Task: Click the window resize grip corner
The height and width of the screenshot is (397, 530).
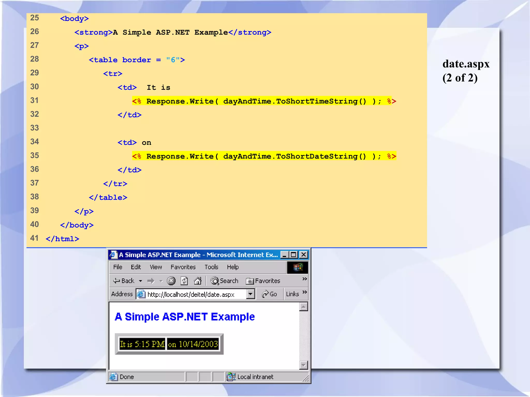Action: 306,378
